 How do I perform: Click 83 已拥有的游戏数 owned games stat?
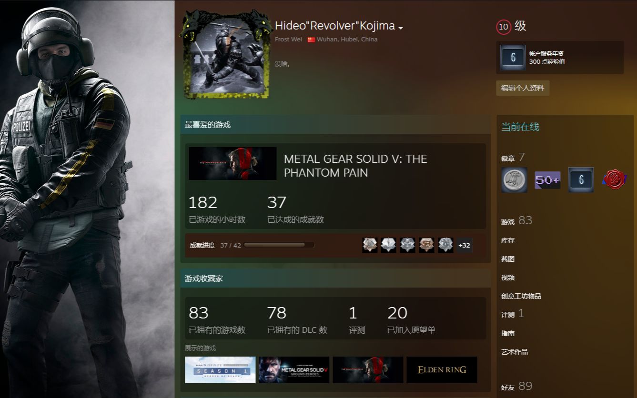[217, 319]
